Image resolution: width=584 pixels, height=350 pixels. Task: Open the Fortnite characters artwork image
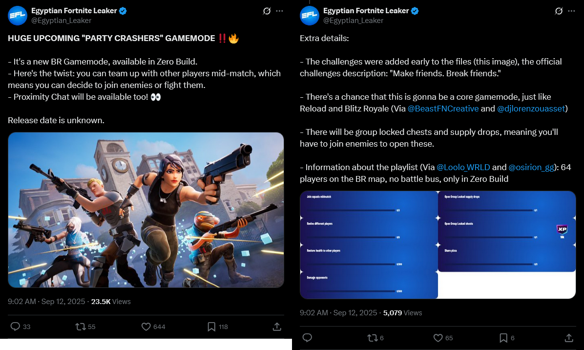click(x=146, y=210)
